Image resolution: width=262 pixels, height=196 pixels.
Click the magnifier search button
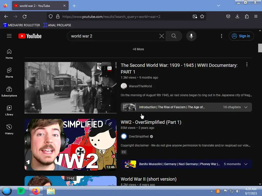tap(174, 36)
